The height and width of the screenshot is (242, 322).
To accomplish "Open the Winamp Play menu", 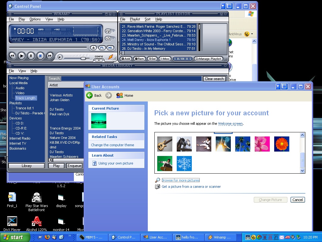I will [x=22, y=19].
